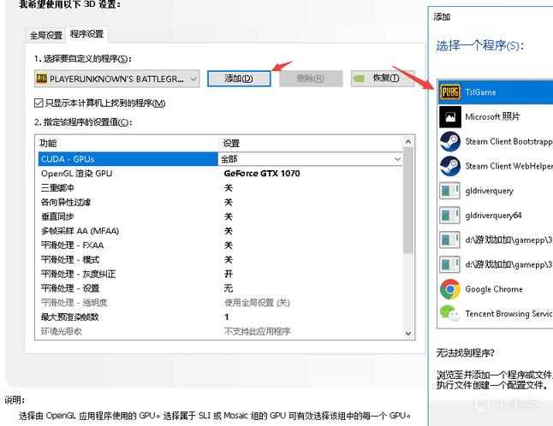The image size is (553, 426).
Task: Select 平滑处理 - 设置 row
Action: (x=220, y=288)
